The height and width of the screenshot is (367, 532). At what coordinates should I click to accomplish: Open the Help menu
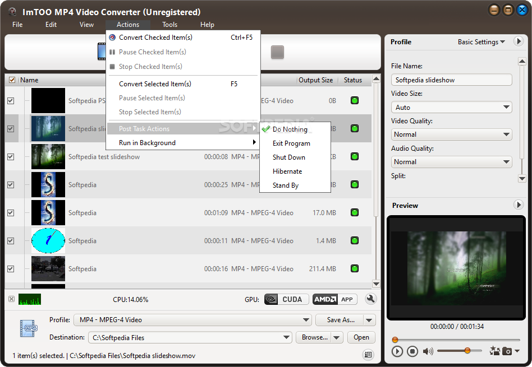pos(207,25)
